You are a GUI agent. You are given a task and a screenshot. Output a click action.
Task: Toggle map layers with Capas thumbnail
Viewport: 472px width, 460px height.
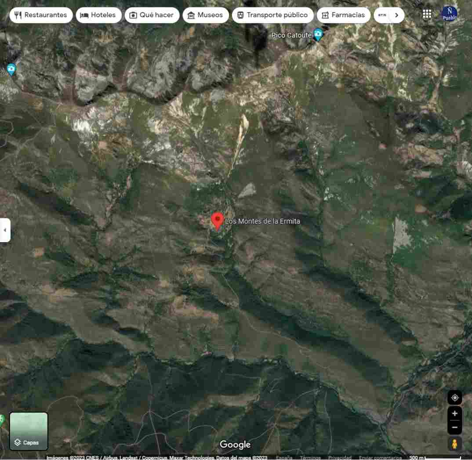pyautogui.click(x=29, y=431)
